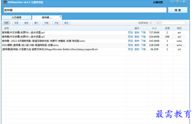Preview the 36.2KB srt file
194x124 pixels.
pos(130,49)
